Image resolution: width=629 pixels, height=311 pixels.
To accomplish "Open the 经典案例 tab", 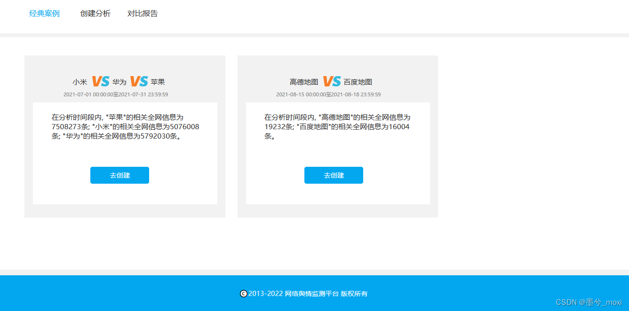I will tap(44, 14).
